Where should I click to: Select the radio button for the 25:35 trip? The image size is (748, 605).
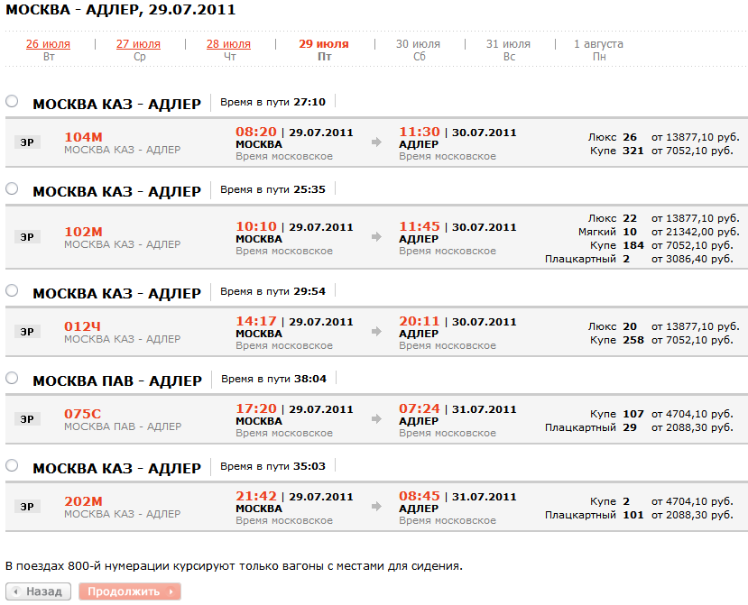[12, 189]
